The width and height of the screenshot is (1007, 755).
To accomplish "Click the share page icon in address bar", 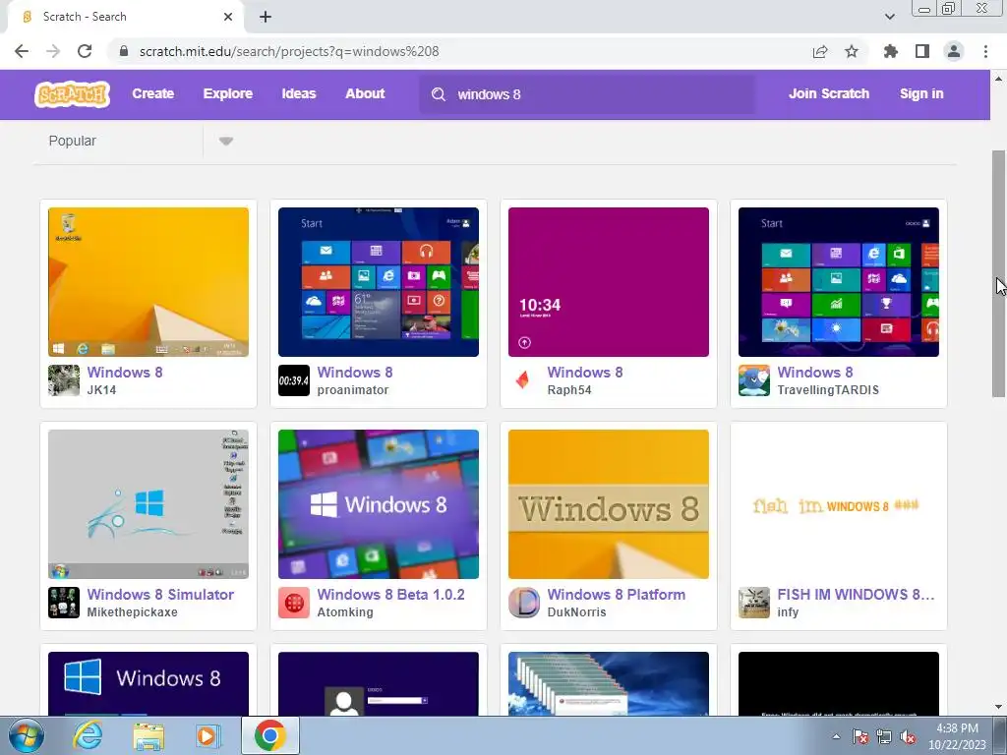I will pos(819,51).
